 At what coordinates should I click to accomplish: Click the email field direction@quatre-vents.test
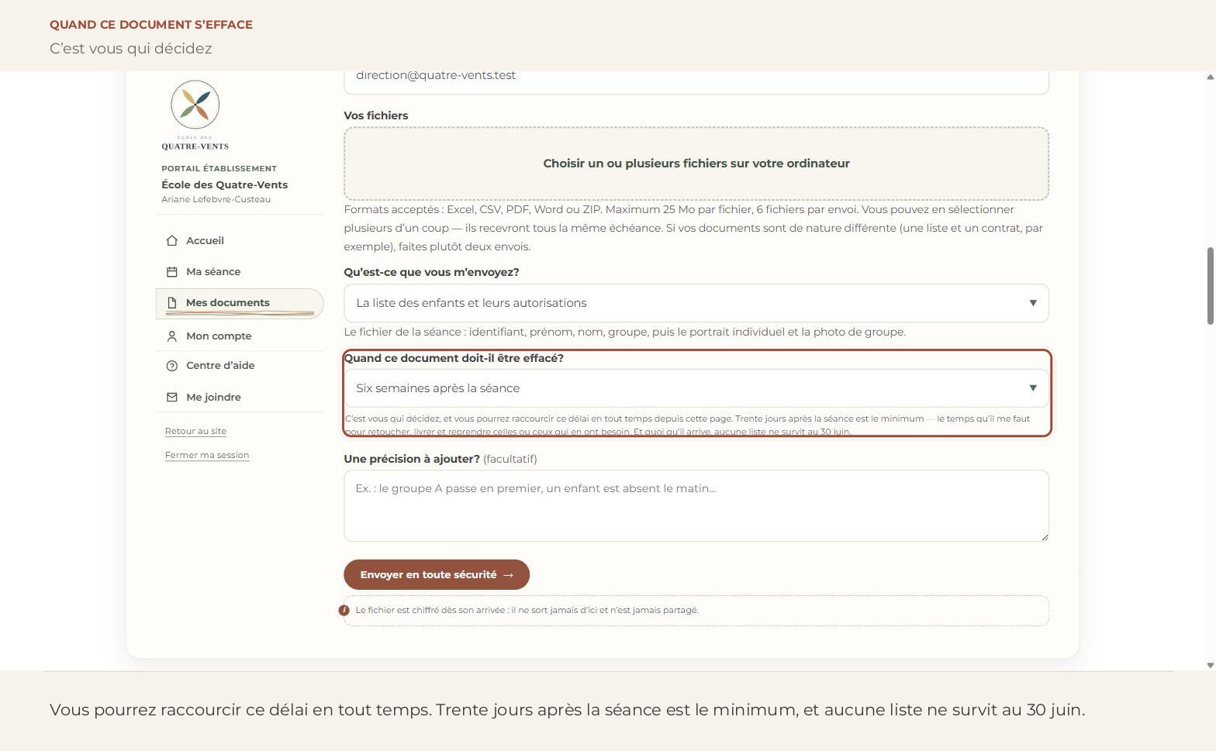click(x=696, y=81)
